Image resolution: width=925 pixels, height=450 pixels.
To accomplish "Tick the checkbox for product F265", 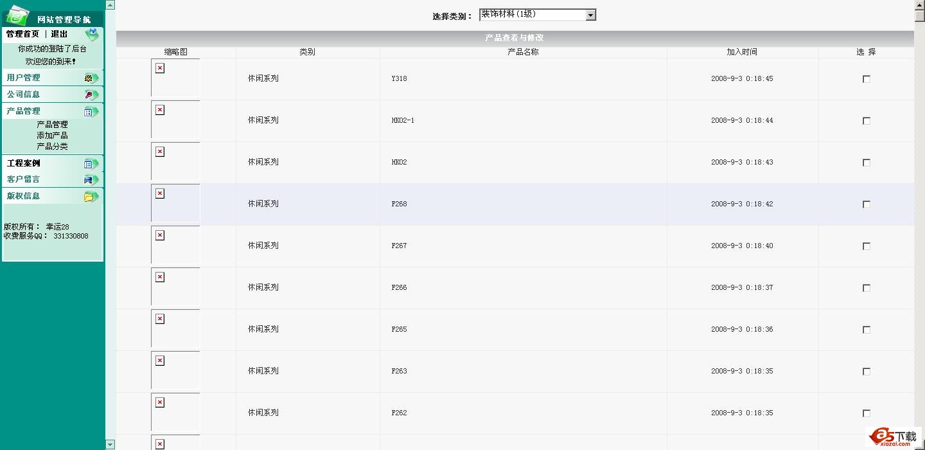I will 866,330.
